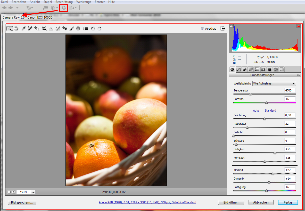The height and width of the screenshot is (211, 305).
Task: Select the Graduated Filter tool
Action: click(x=78, y=29)
